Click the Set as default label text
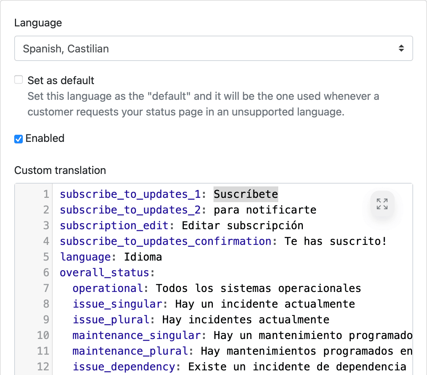 pyautogui.click(x=61, y=80)
